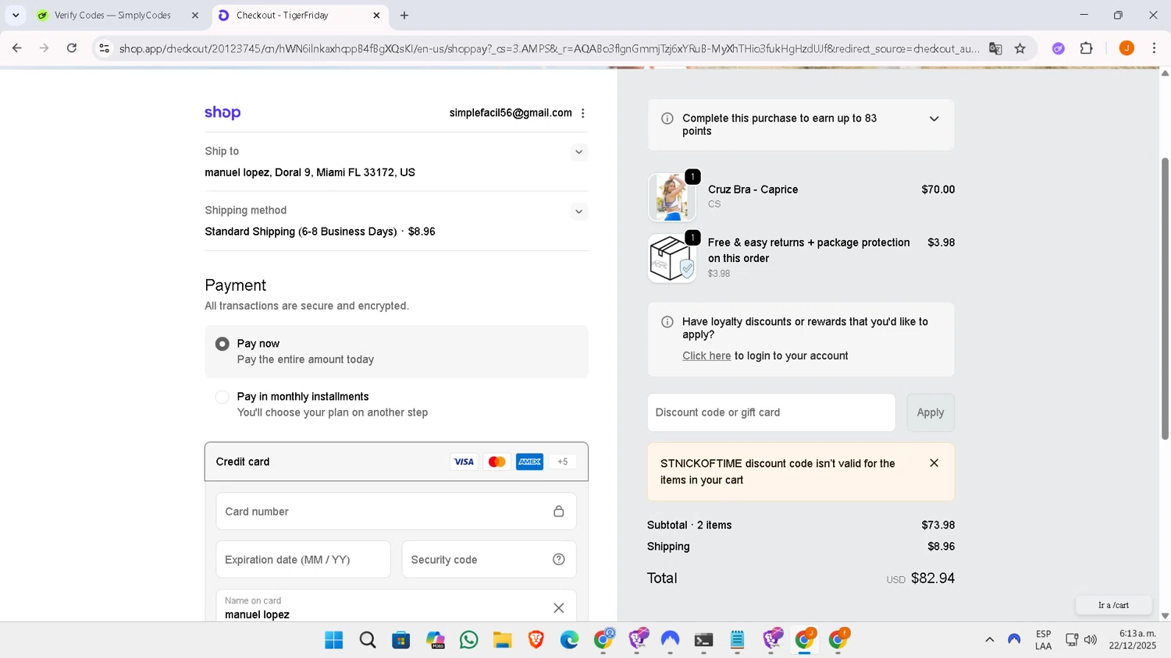Screen dimensions: 1171x658
Task: Open the Microsoft Store taskbar icon
Action: coord(401,640)
